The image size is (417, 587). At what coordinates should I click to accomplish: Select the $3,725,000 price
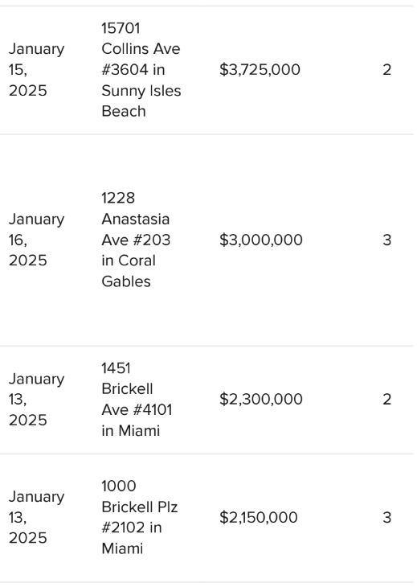pos(260,70)
